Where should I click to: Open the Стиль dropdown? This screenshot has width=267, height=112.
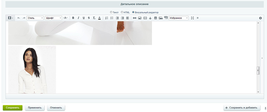click(x=35, y=18)
